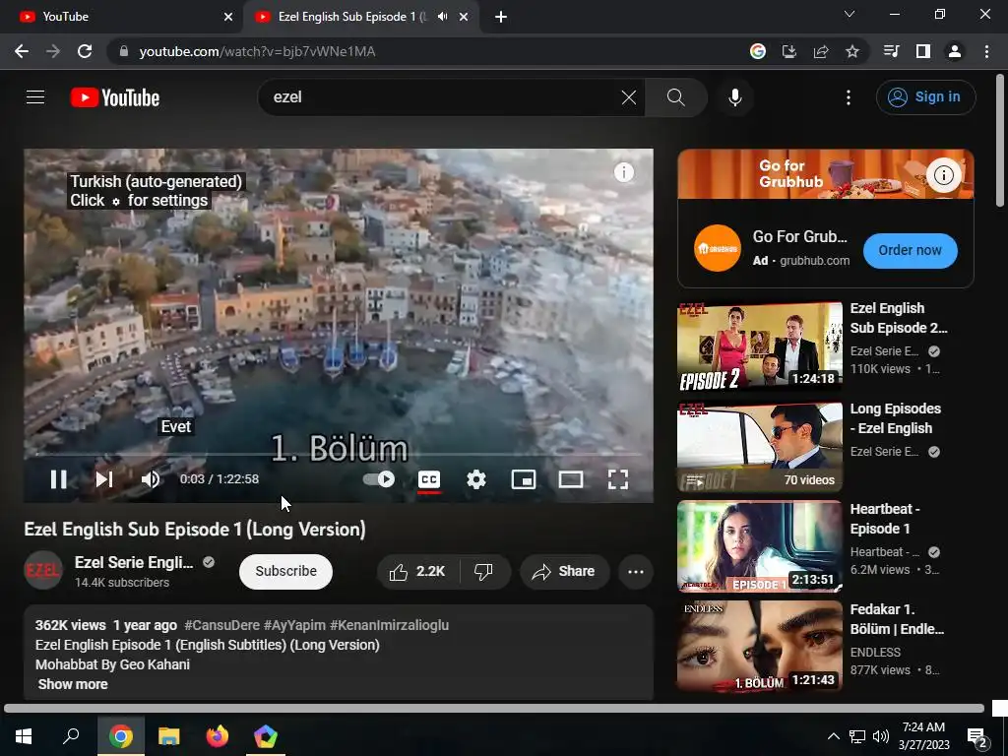
Task: Clear the search box with X
Action: [x=629, y=97]
